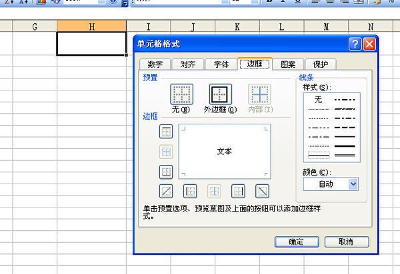This screenshot has height=274, width=400.
Task: Choose the double line style
Action: coord(345,155)
